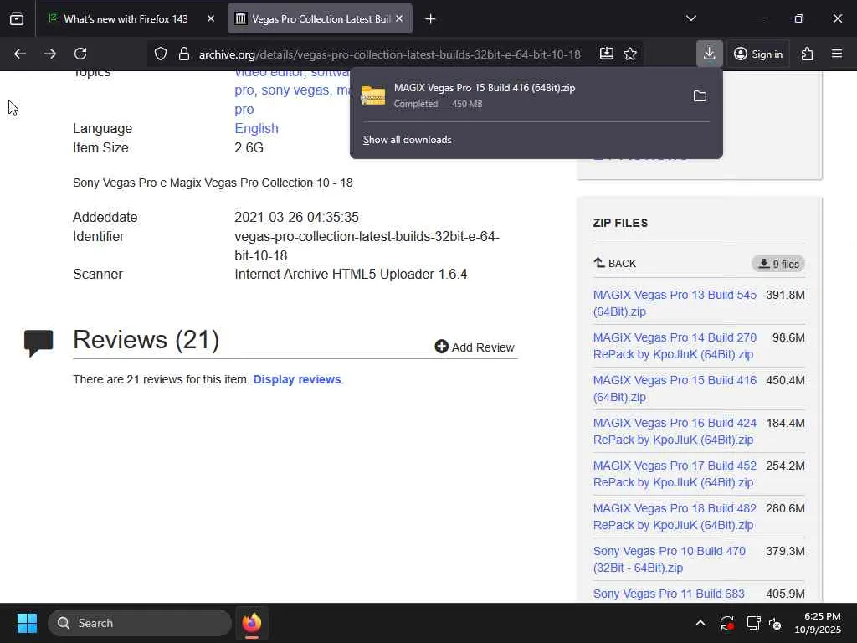The width and height of the screenshot is (857, 643).
Task: Click the Reviews speech bubble icon
Action: click(38, 342)
